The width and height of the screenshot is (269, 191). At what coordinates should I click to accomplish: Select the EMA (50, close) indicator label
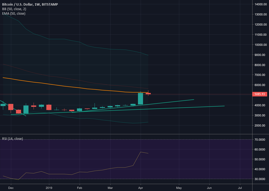pos(14,13)
